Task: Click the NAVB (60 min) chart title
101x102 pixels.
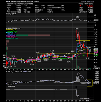Action: click(13, 28)
